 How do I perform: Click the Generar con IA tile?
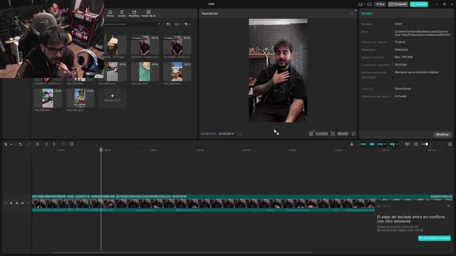[112, 98]
